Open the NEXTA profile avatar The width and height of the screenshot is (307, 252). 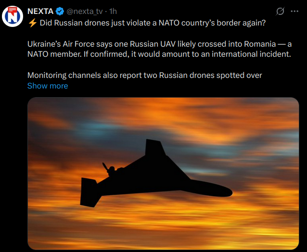pos(13,17)
